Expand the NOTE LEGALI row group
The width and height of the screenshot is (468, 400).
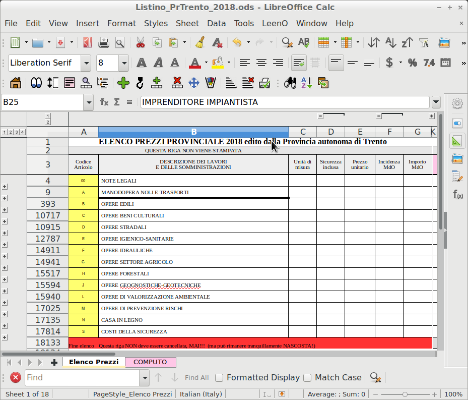5,187
